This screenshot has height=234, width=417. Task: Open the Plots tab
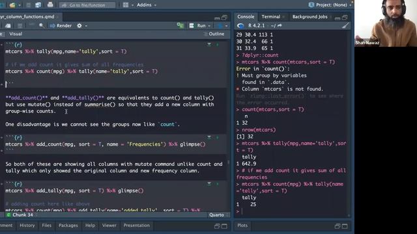coord(242,226)
